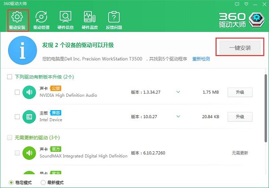The width and height of the screenshot is (269, 188).
Task: Click the driver list vertical scrollbar
Action: tap(266, 108)
